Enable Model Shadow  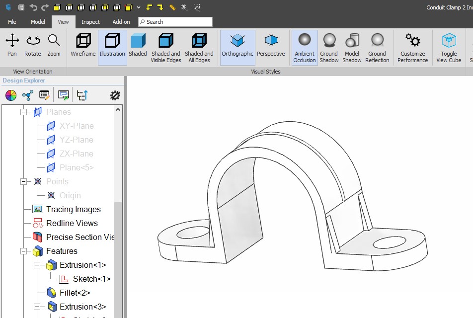point(352,48)
